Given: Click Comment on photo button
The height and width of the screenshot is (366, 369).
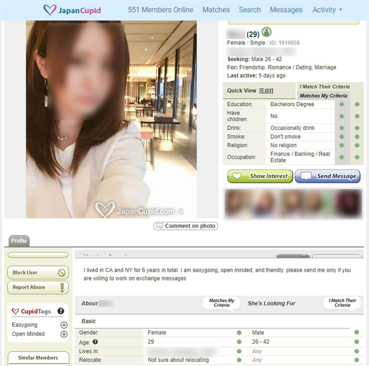Looking at the screenshot, I should pos(186,226).
